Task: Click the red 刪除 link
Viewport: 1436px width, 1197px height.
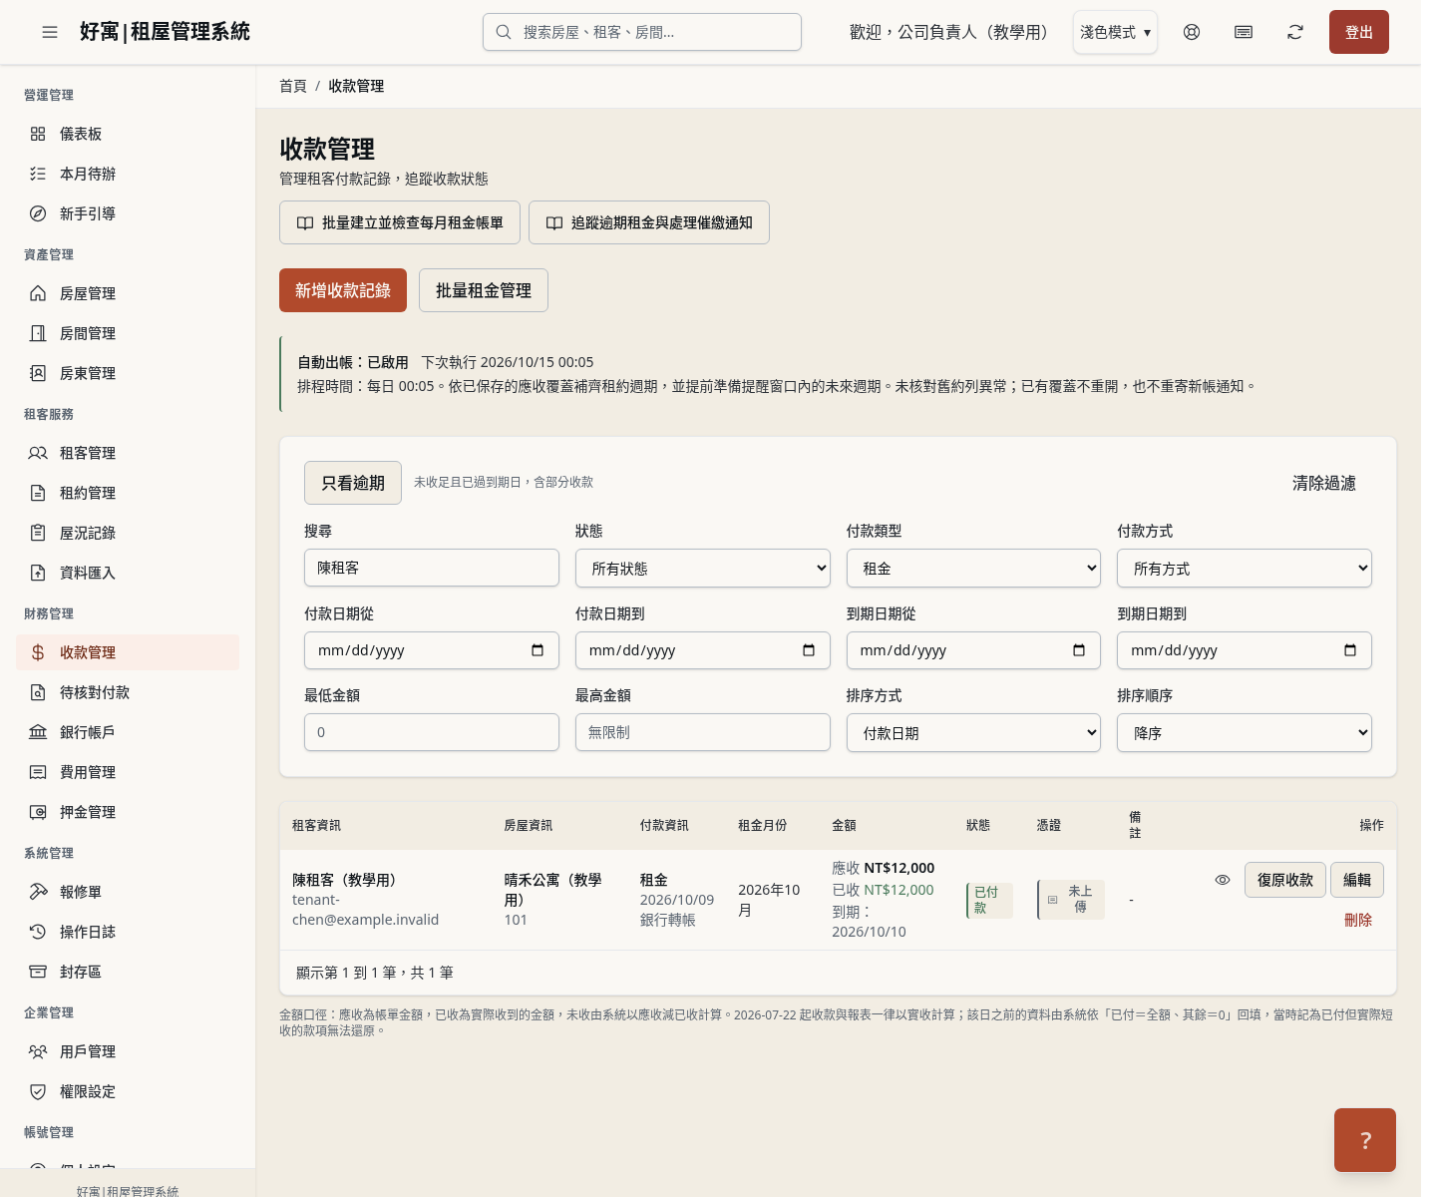Action: point(1358,920)
